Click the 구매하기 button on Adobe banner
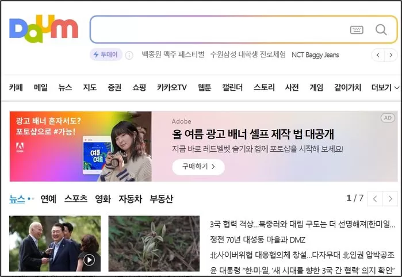This screenshot has height=277, width=402. point(198,167)
